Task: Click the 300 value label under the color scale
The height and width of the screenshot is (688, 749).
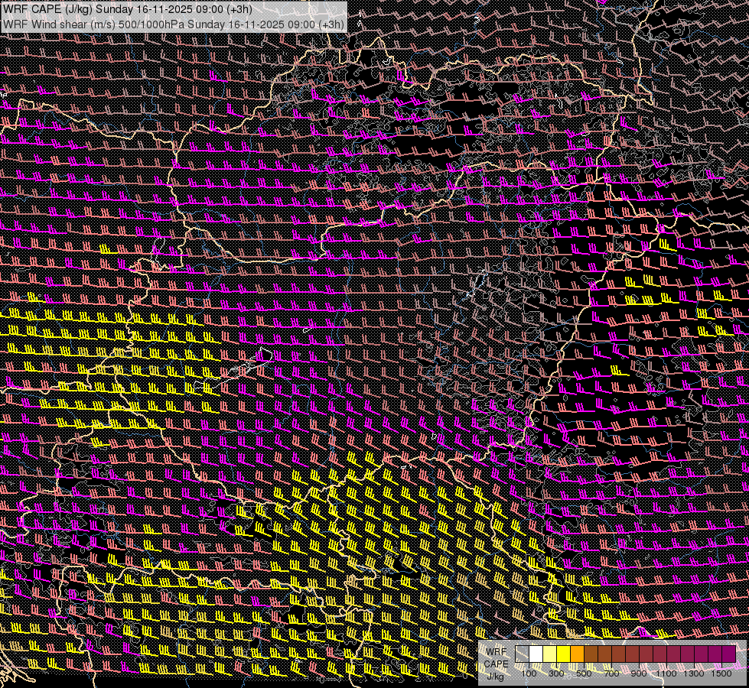Action: click(556, 673)
